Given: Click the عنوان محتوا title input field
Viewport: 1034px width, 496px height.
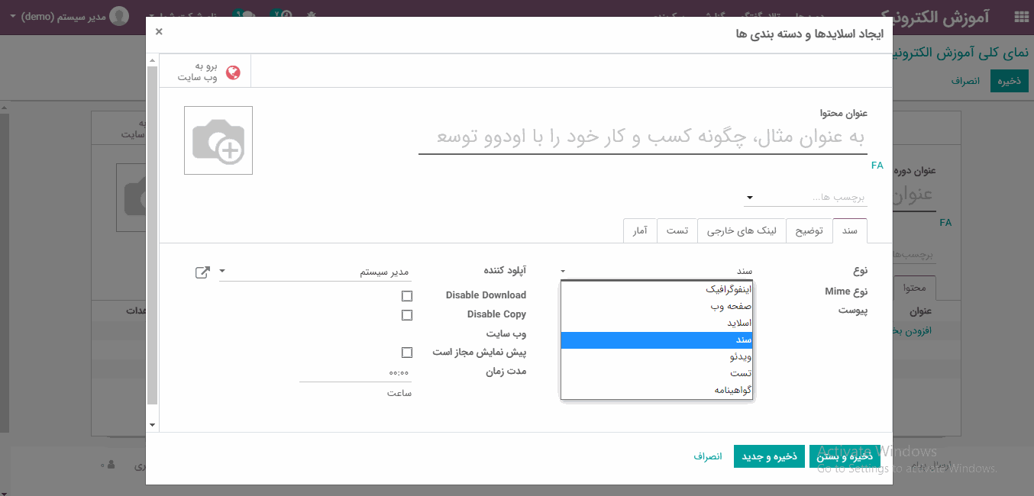Looking at the screenshot, I should 642,137.
